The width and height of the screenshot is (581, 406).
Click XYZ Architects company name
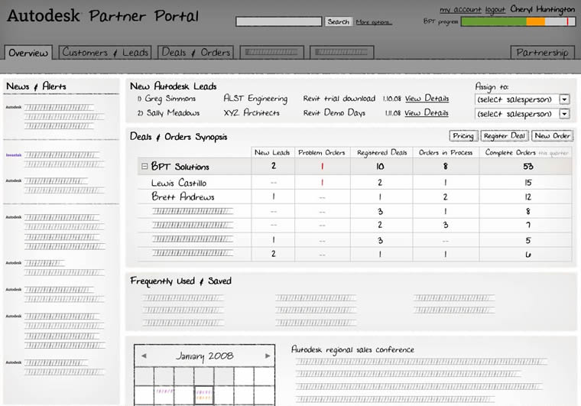tap(252, 112)
